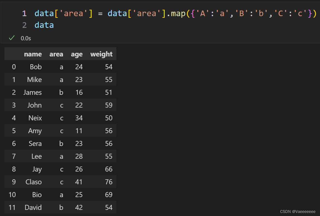
Task: Click weight value 59 in John's row
Action: tap(109, 105)
